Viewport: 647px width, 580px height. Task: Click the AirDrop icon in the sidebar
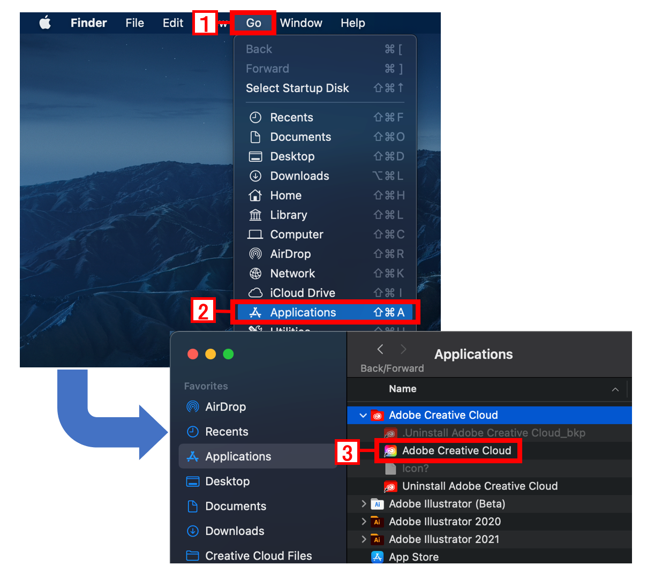[x=192, y=406]
